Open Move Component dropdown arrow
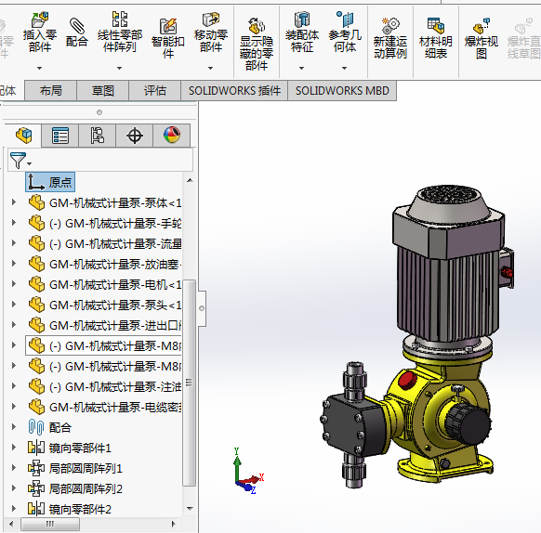 [210, 69]
